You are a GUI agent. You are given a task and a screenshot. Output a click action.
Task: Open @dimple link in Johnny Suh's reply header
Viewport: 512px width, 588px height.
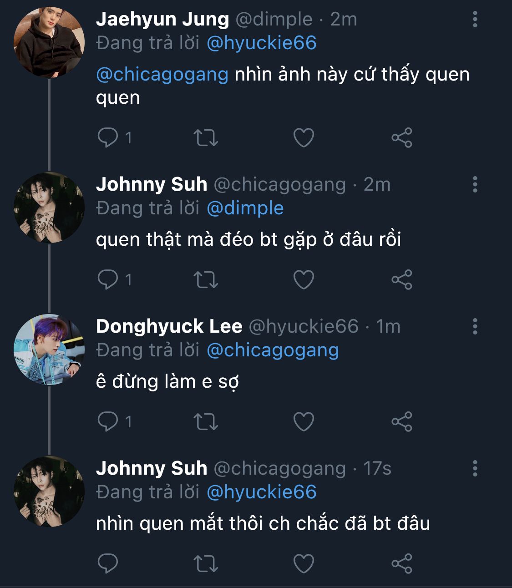click(245, 208)
